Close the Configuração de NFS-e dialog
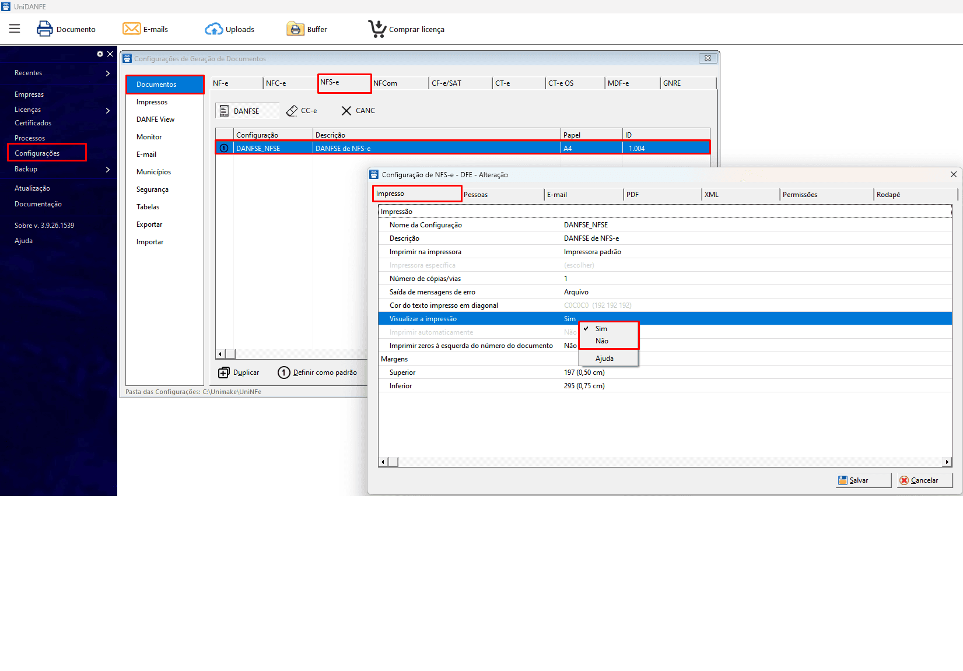This screenshot has width=963, height=671. [954, 174]
